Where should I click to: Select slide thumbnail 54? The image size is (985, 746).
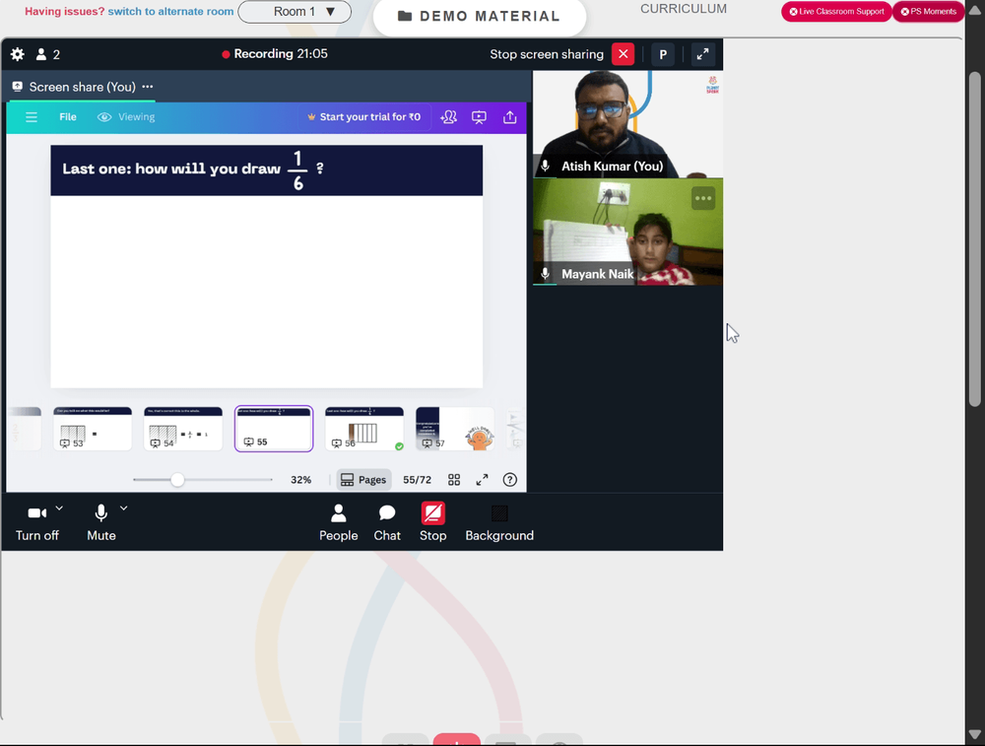pos(183,429)
